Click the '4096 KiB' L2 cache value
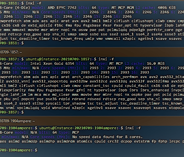This screenshot has height=157, width=184. [167, 8]
